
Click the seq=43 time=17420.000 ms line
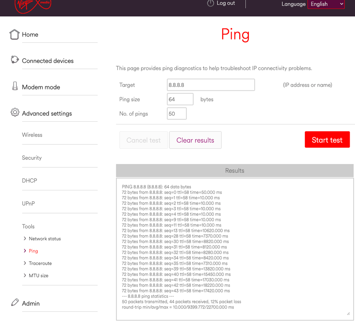(176, 290)
